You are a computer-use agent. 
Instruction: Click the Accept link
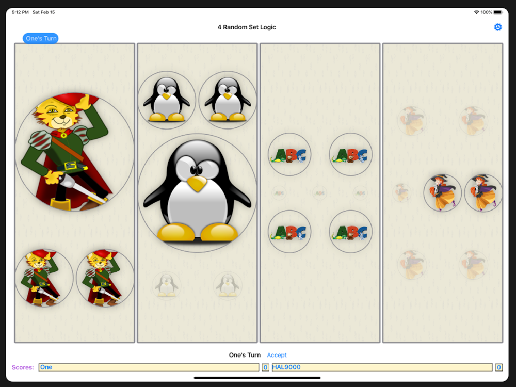click(x=277, y=355)
